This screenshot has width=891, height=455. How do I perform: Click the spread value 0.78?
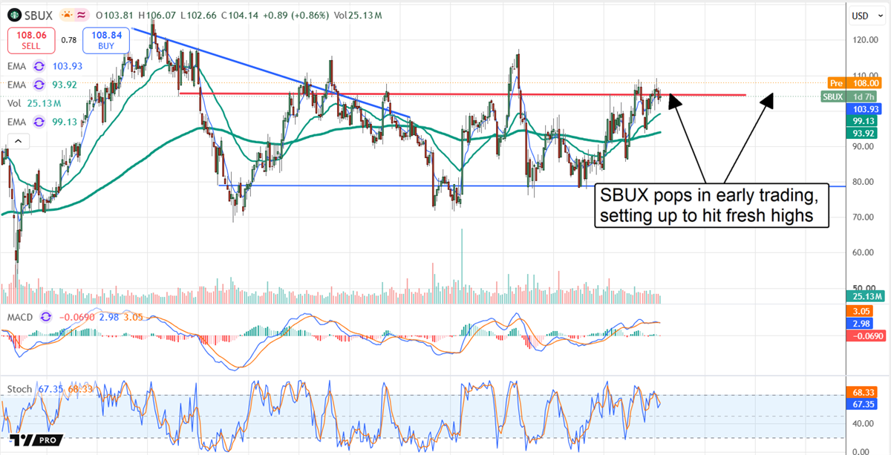coord(68,41)
